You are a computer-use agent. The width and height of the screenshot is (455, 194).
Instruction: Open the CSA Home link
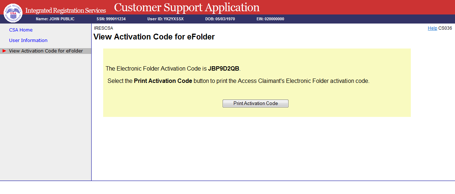point(21,30)
